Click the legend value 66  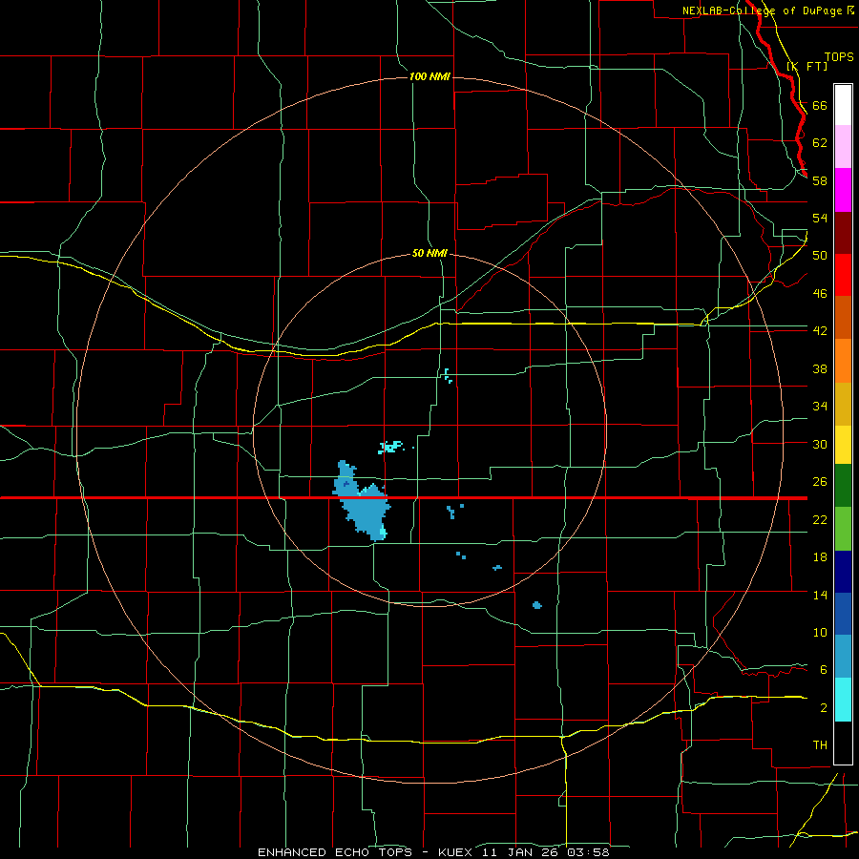click(x=820, y=106)
